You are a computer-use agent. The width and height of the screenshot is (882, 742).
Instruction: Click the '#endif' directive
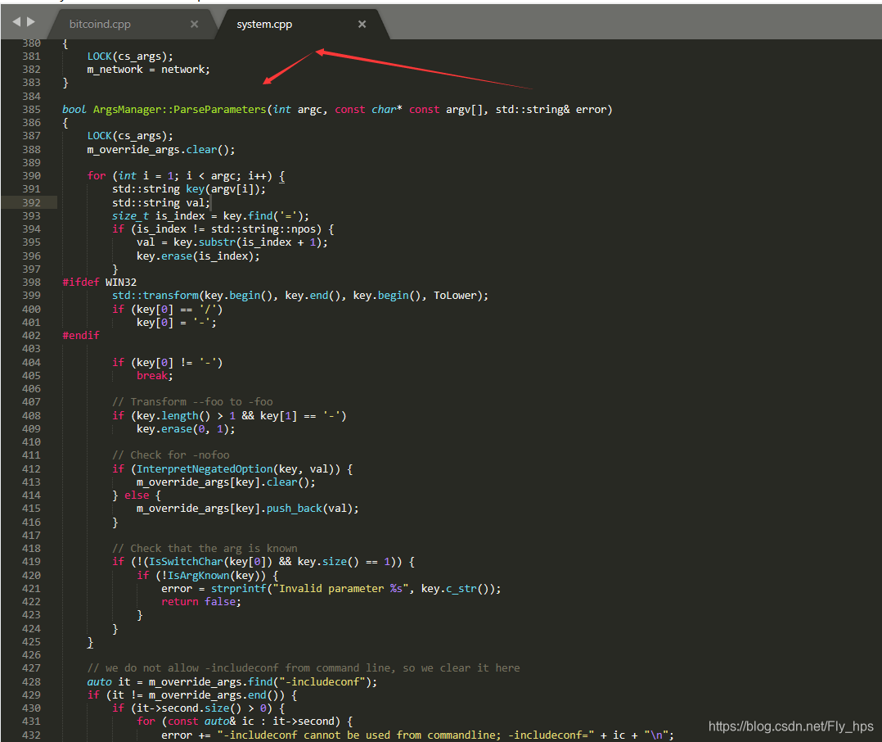81,336
